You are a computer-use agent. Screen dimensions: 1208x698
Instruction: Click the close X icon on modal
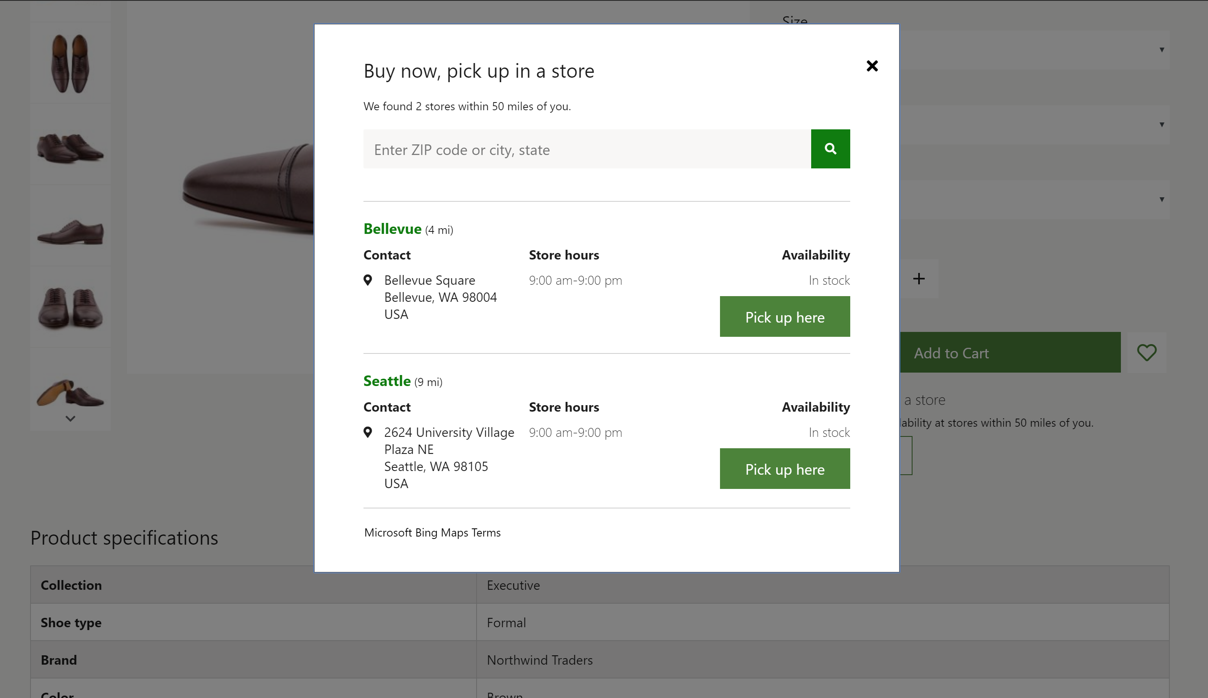872,65
